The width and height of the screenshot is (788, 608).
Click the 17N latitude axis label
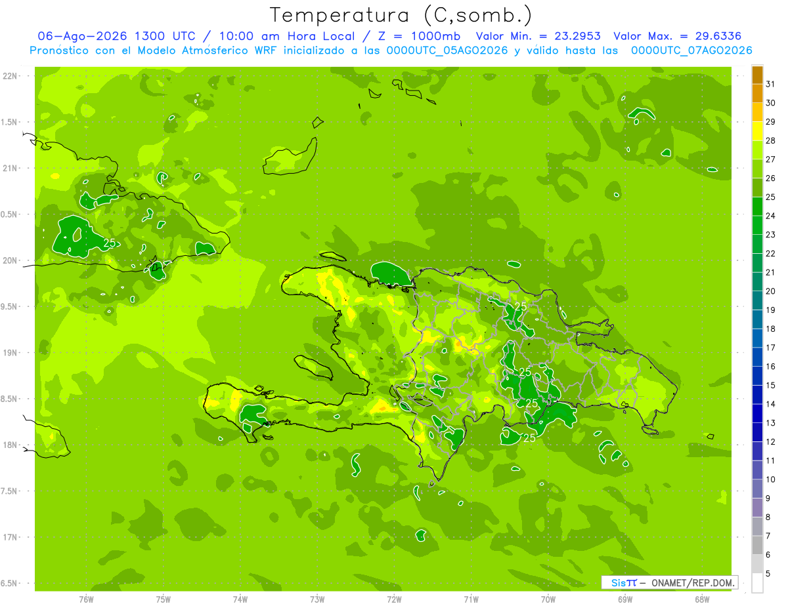click(x=9, y=537)
